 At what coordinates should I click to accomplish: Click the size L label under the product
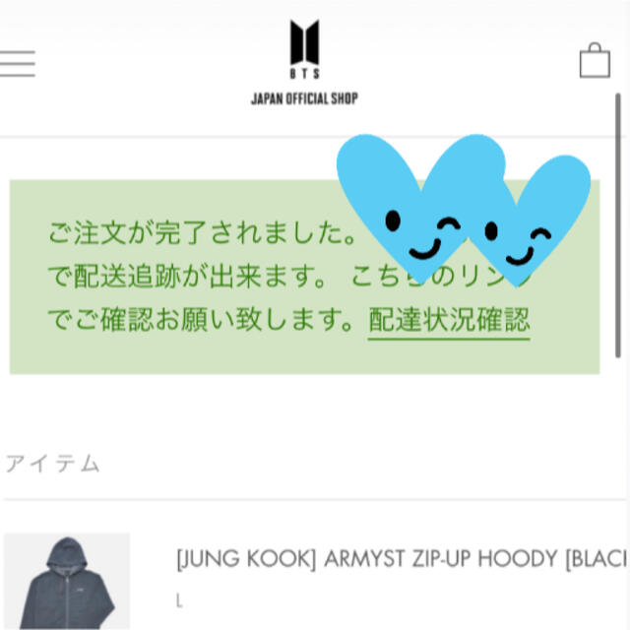(x=179, y=601)
